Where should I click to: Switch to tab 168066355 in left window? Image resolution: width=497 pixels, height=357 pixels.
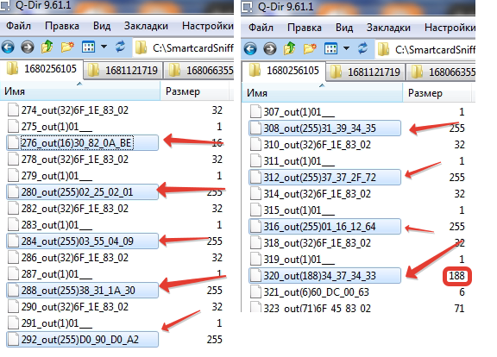(x=199, y=71)
